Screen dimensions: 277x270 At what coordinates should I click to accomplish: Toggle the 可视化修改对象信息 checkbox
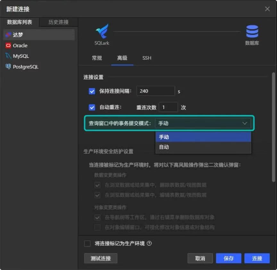coord(97,227)
